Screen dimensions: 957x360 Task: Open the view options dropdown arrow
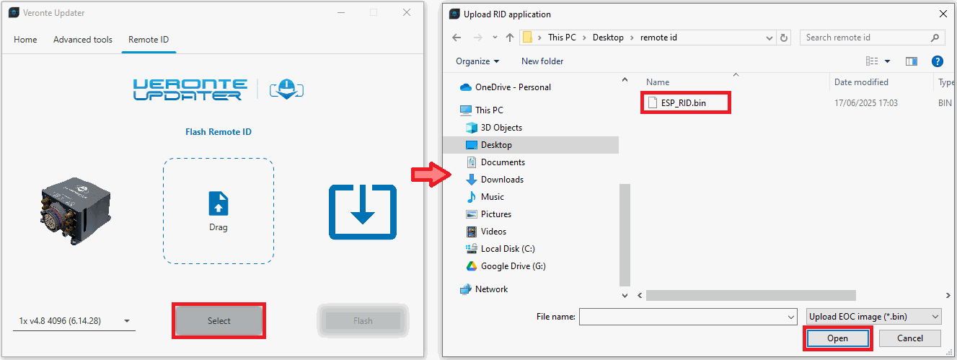[x=887, y=61]
